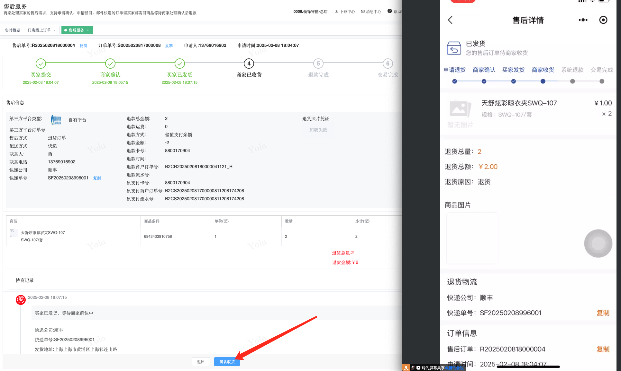Close the 售后服务 tab
621x371 pixels.
coord(88,30)
